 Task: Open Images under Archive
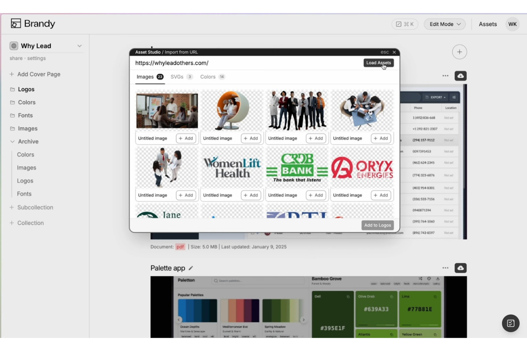coord(27,168)
